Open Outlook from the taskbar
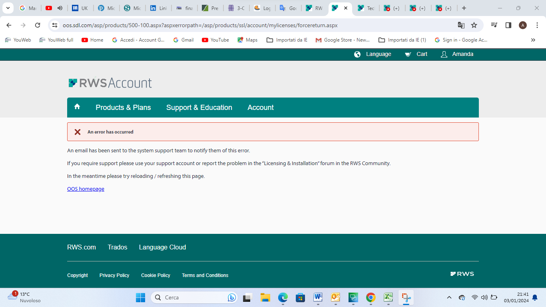Screen dimensions: 546x307 (x=335, y=297)
